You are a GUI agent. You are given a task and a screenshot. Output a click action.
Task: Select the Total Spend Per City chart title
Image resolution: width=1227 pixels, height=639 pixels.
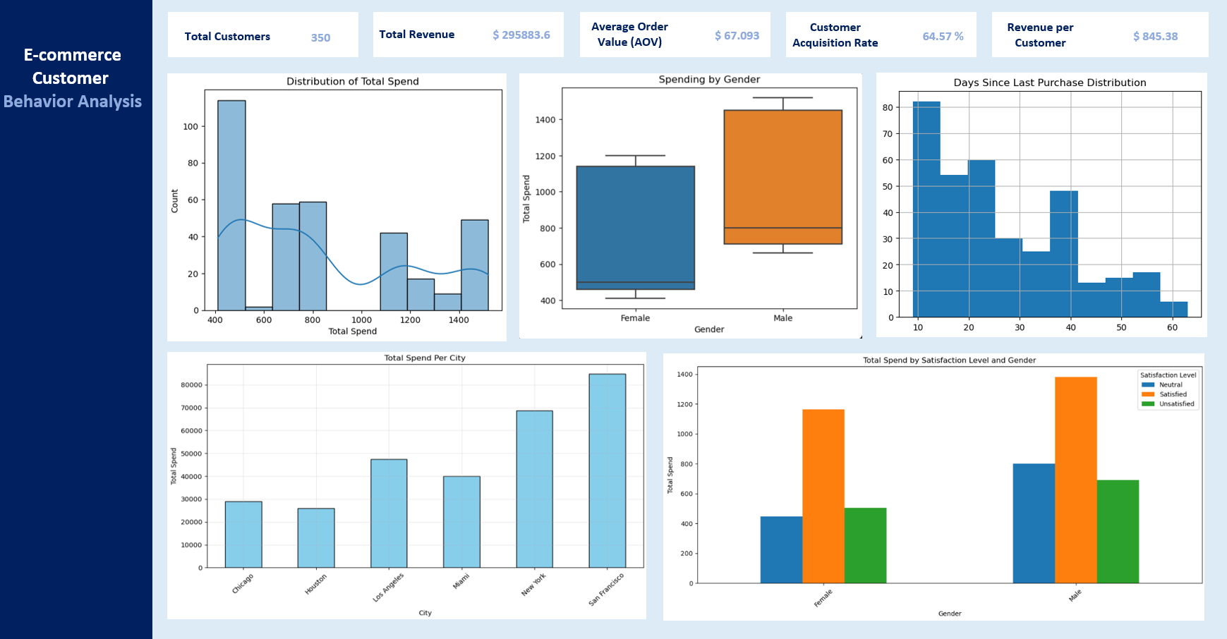[x=425, y=358]
